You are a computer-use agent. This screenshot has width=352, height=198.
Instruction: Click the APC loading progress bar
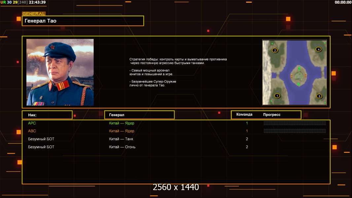point(295,123)
